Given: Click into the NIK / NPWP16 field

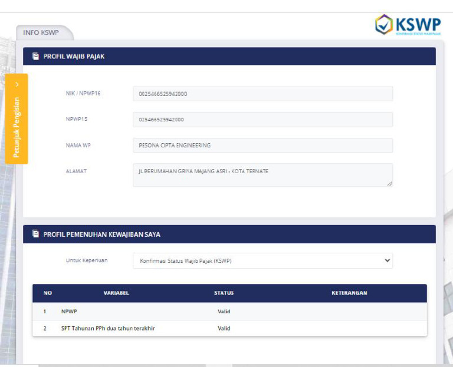Looking at the screenshot, I should point(262,94).
